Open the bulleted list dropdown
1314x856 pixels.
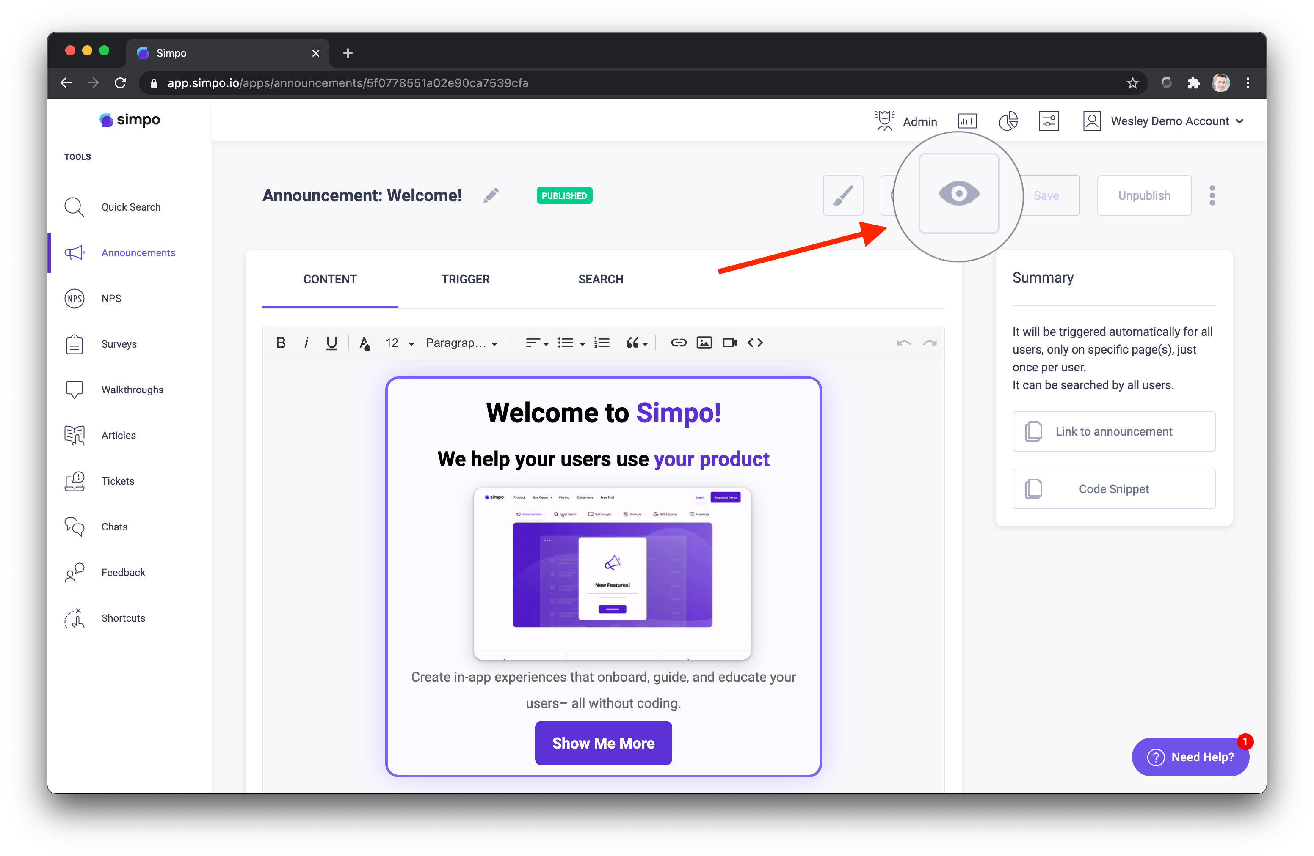[x=571, y=343]
